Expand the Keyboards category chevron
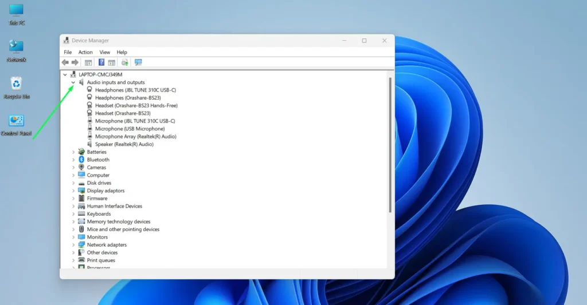The image size is (587, 305). [x=73, y=214]
